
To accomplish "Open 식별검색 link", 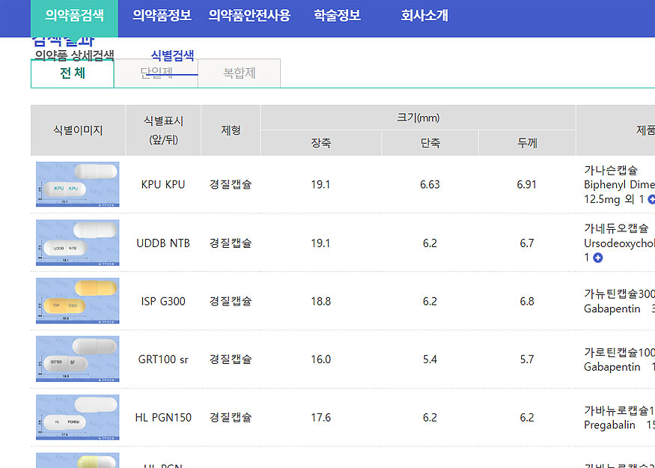I will (172, 55).
